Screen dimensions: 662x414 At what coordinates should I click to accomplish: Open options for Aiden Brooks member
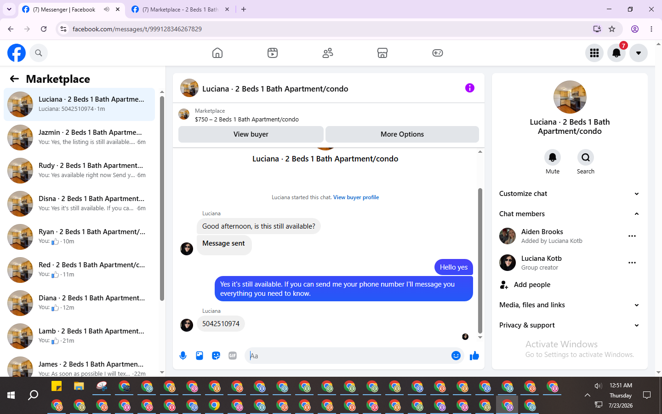coord(632,236)
